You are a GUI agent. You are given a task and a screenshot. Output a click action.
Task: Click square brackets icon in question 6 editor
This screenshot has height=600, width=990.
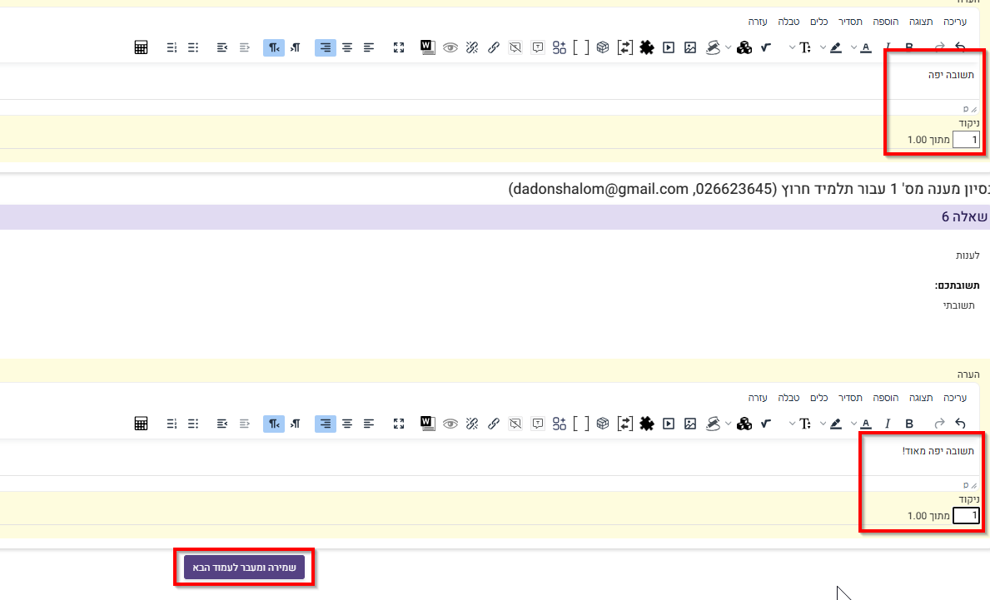[x=581, y=424]
